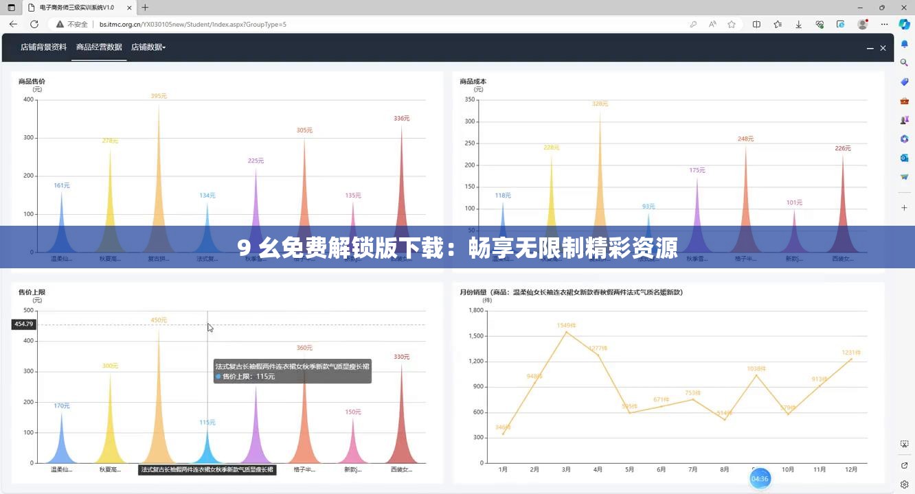
Task: Click the 免费解锁版下载 banner link
Action: pyautogui.click(x=457, y=247)
